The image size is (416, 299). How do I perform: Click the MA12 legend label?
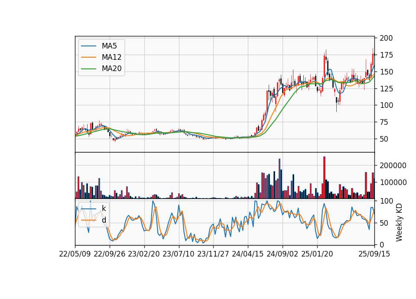coord(111,57)
